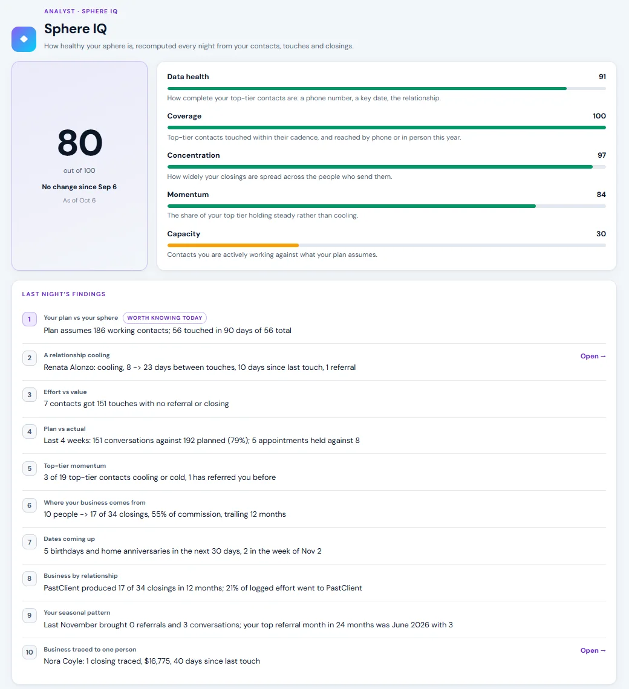Click '3 of 19 top-tier contacts' text

click(x=160, y=477)
